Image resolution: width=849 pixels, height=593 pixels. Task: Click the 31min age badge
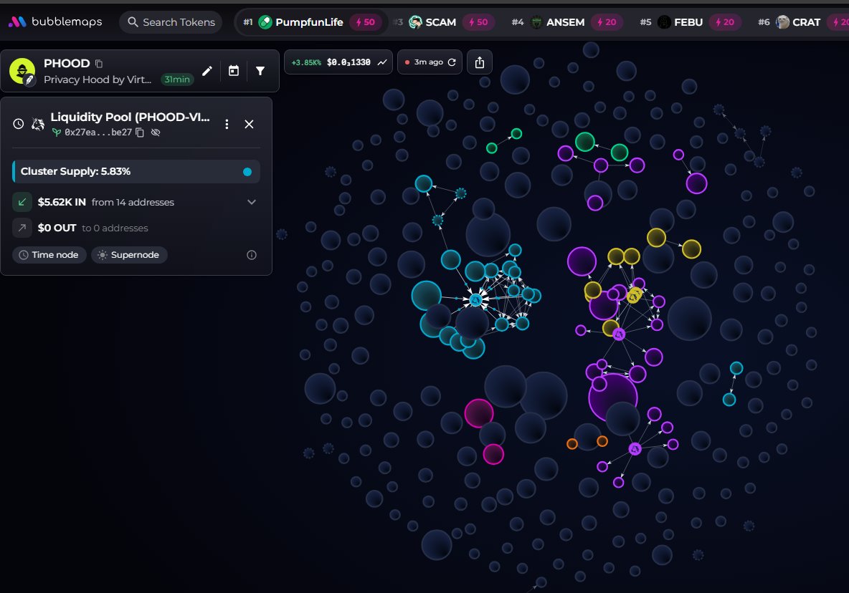click(177, 79)
